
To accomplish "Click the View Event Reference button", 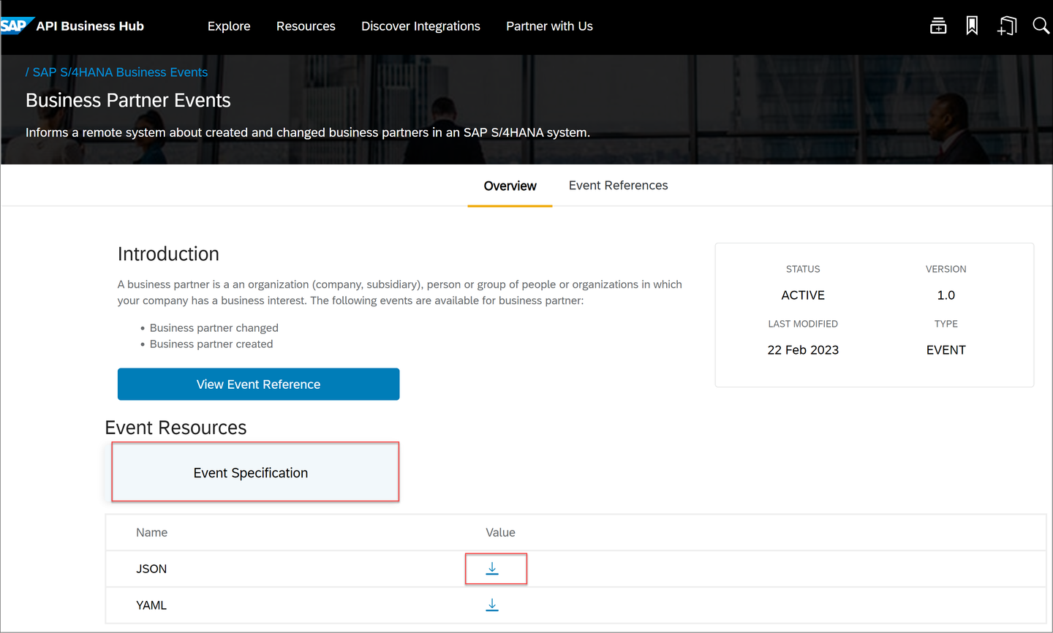I will 258,384.
